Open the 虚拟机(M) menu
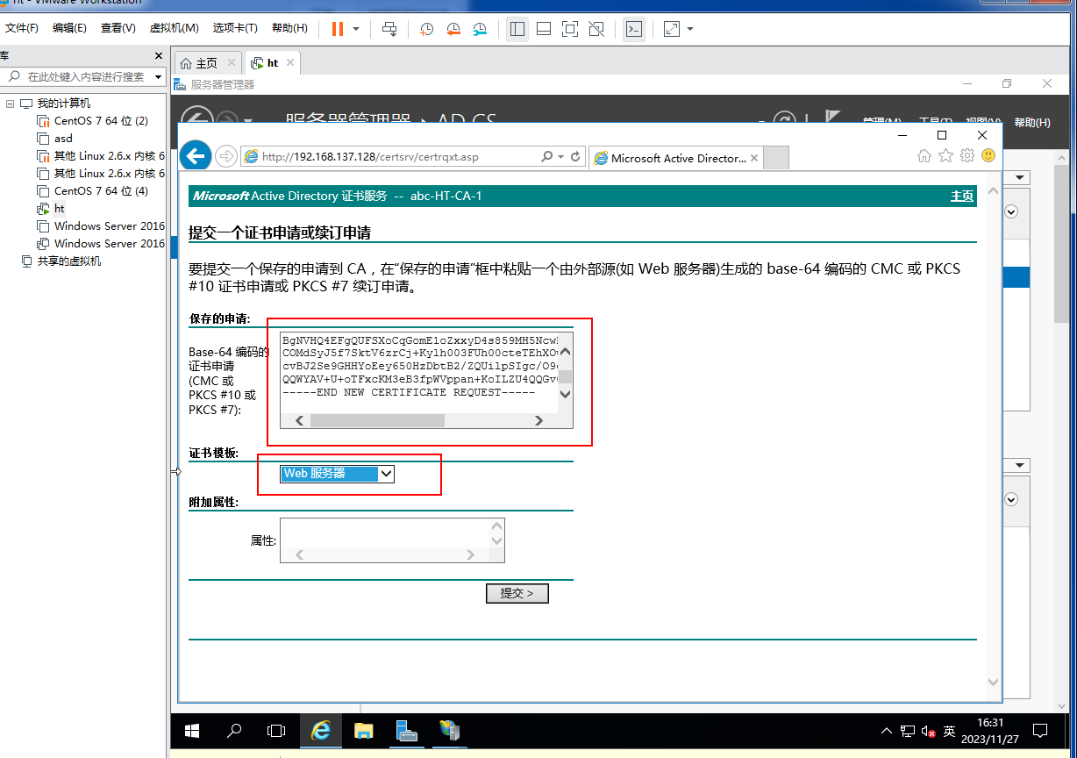This screenshot has width=1077, height=758. [x=174, y=28]
